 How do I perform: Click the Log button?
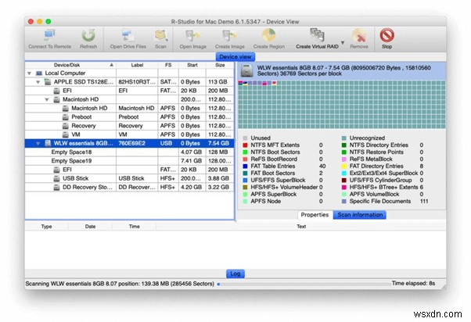point(235,274)
